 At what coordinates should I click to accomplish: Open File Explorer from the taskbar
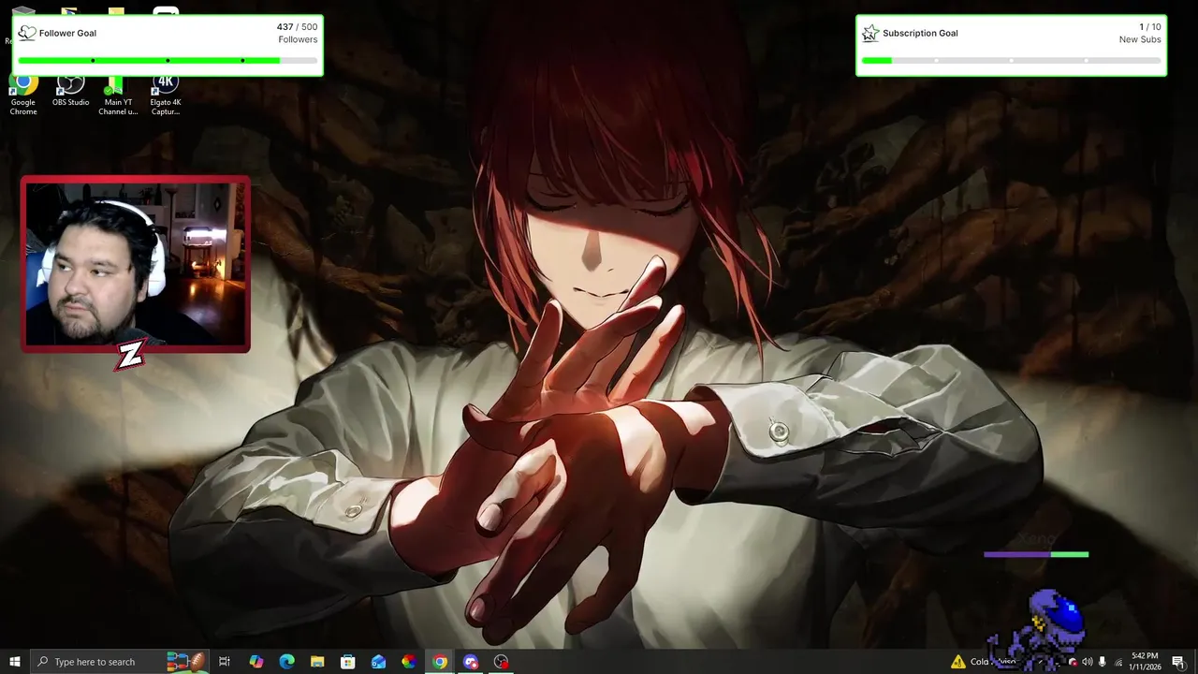[317, 662]
